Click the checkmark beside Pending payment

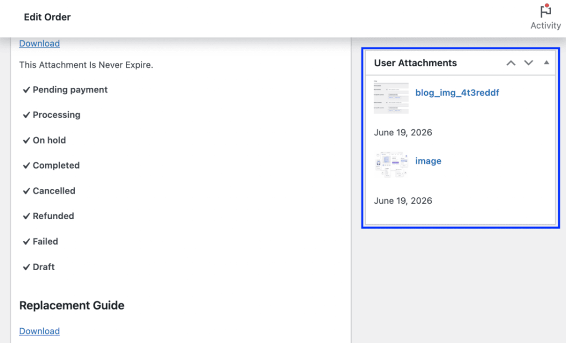pyautogui.click(x=26, y=90)
